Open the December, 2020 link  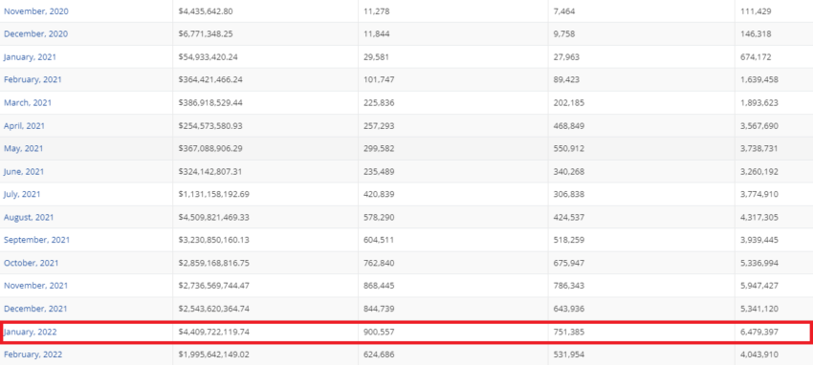click(x=35, y=33)
